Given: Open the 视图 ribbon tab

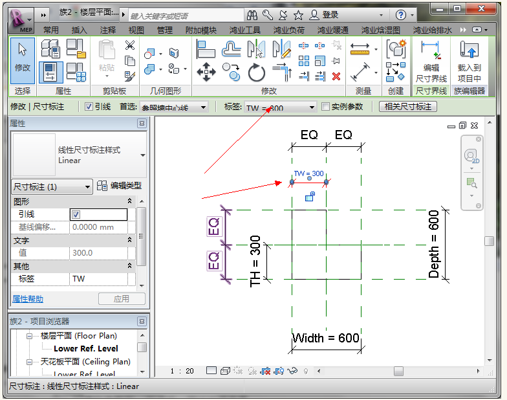Looking at the screenshot, I should (136, 30).
